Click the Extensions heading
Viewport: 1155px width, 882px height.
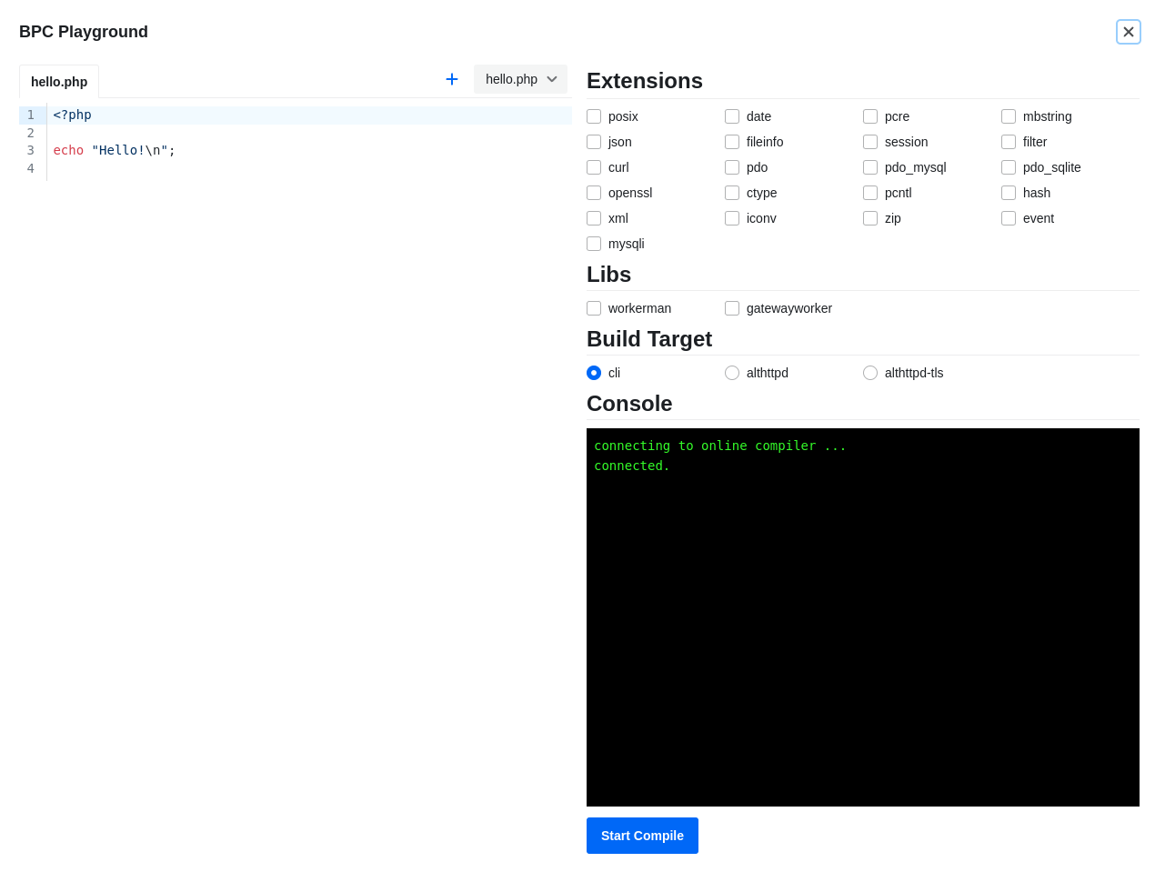pos(645,81)
